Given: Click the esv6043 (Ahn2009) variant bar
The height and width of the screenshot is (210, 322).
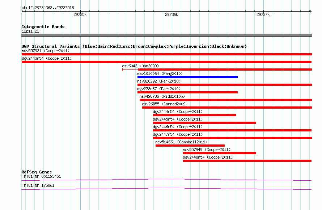Looking at the screenshot, I should pos(217,70).
